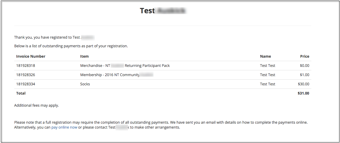Click the $0.00 price cell
This screenshot has width=340, height=143.
[x=305, y=66]
